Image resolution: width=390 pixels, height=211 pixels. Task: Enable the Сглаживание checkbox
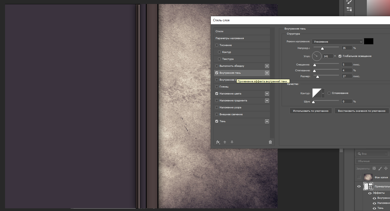[329, 93]
